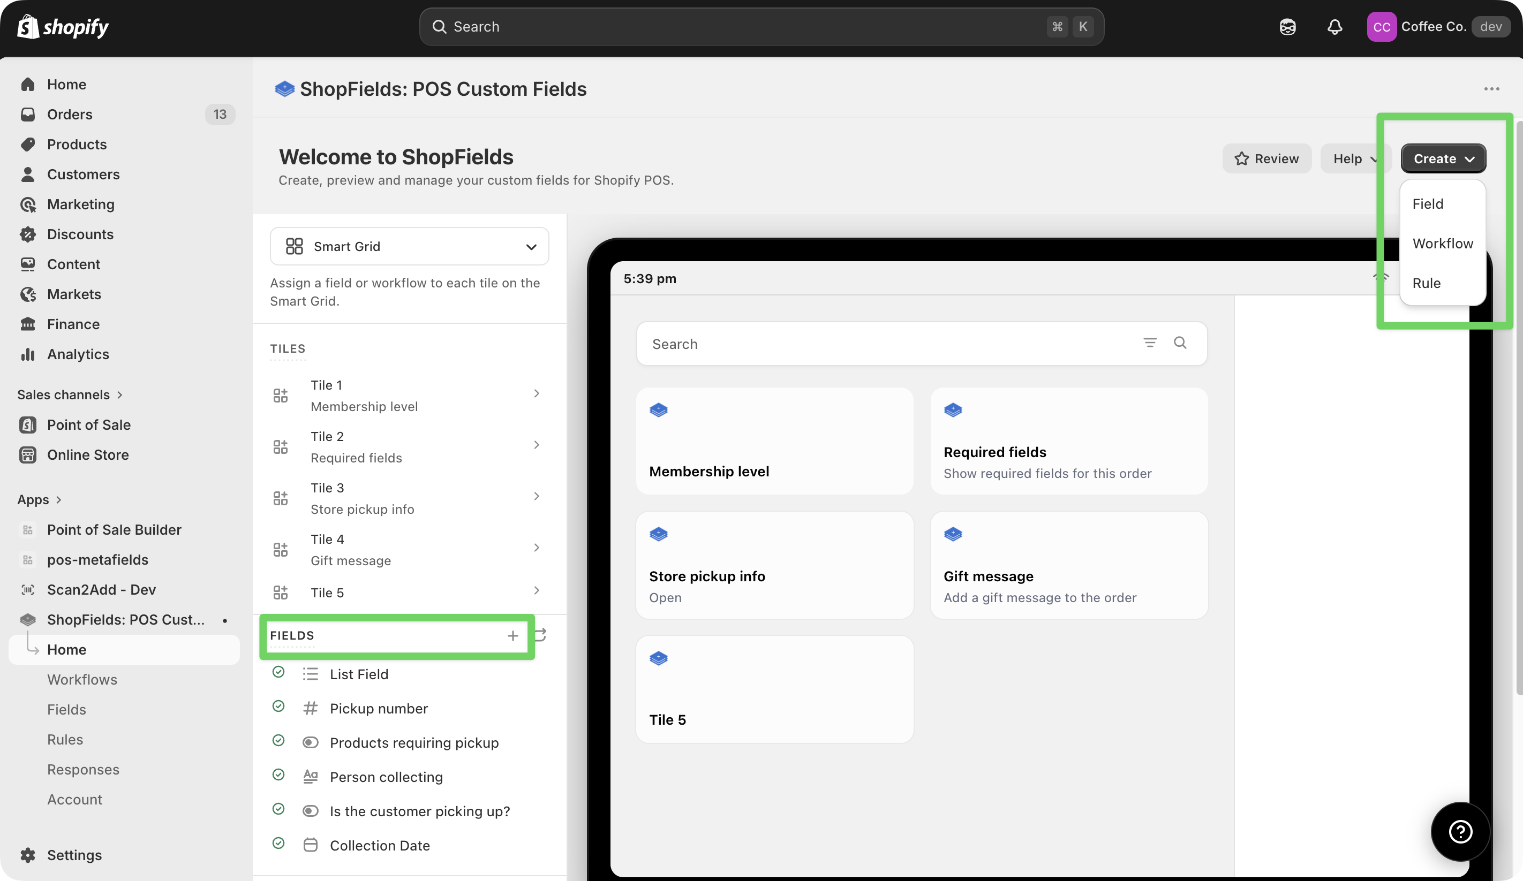The width and height of the screenshot is (1523, 881).
Task: Open the floating help question-mark button
Action: coord(1460,832)
